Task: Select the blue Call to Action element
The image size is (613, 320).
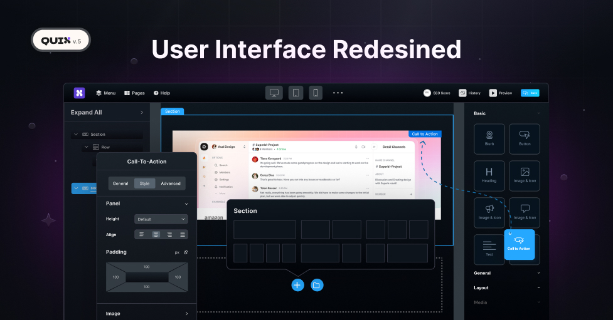Action: [519, 245]
